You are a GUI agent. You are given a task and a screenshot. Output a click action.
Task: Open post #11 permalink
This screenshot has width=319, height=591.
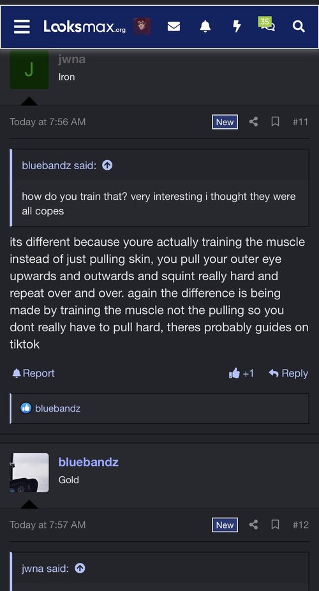[x=300, y=122]
